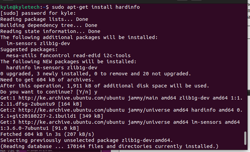Click the '0 upgraded, 3 newly installed' summary line
The image size is (250, 152).
(95, 74)
